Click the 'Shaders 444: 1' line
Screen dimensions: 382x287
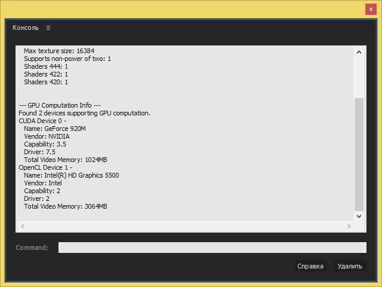tap(46, 66)
